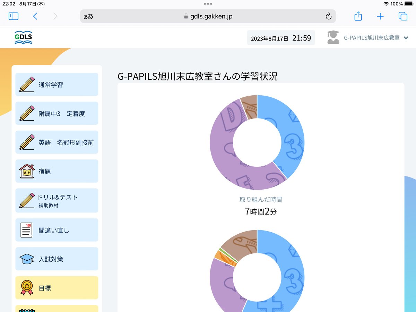Image resolution: width=416 pixels, height=312 pixels.
Task: Tap the three-dot multitasking menu at top
Action: coord(208,4)
